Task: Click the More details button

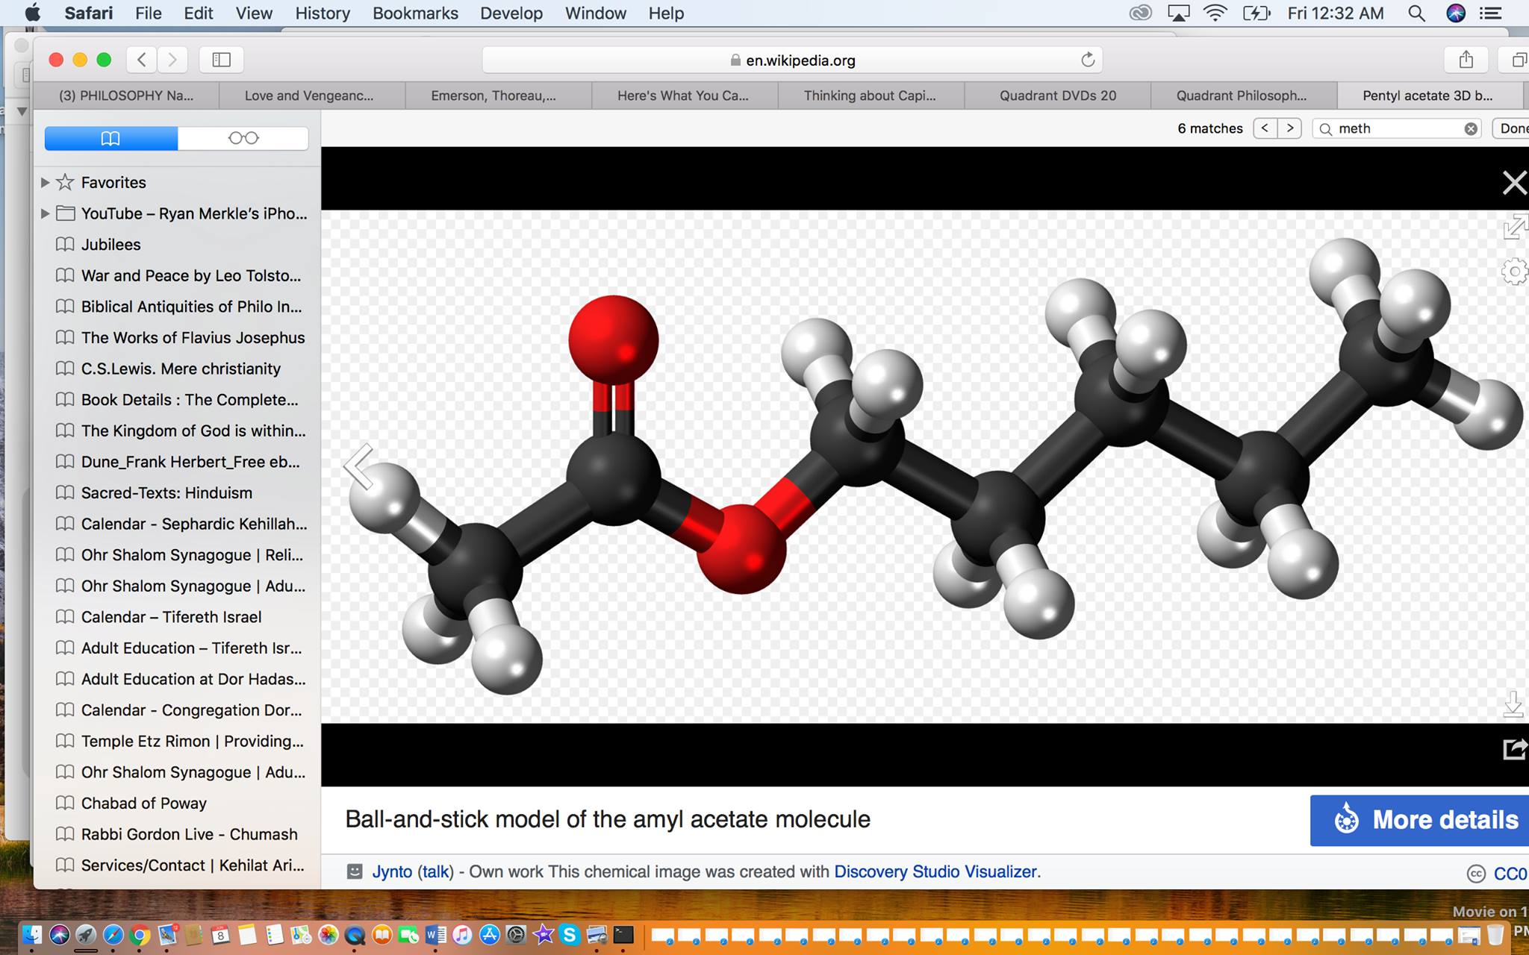Action: pyautogui.click(x=1420, y=820)
